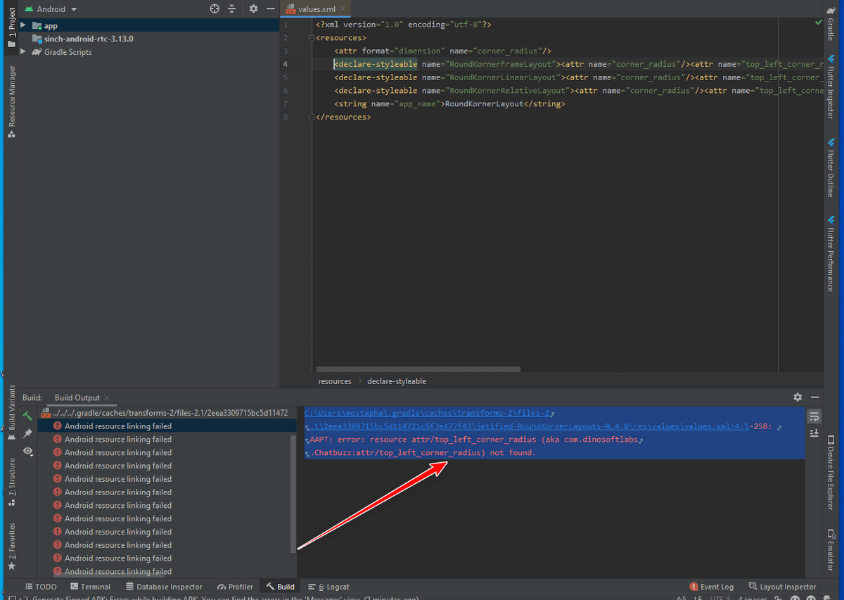Fold the resources tag in editor gutter

313,38
